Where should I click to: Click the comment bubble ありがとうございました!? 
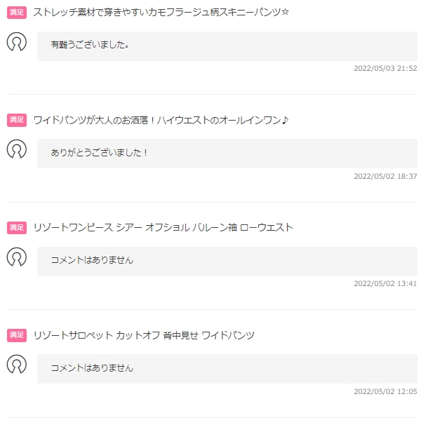tap(227, 154)
